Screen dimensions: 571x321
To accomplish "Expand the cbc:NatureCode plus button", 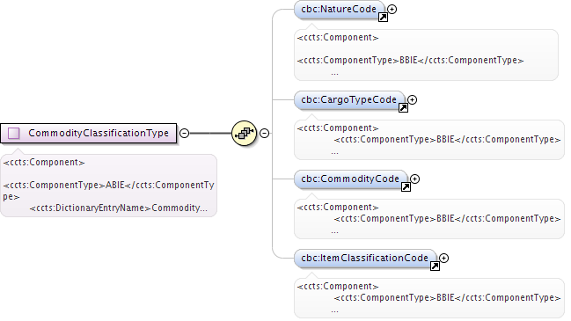I will click(x=392, y=9).
